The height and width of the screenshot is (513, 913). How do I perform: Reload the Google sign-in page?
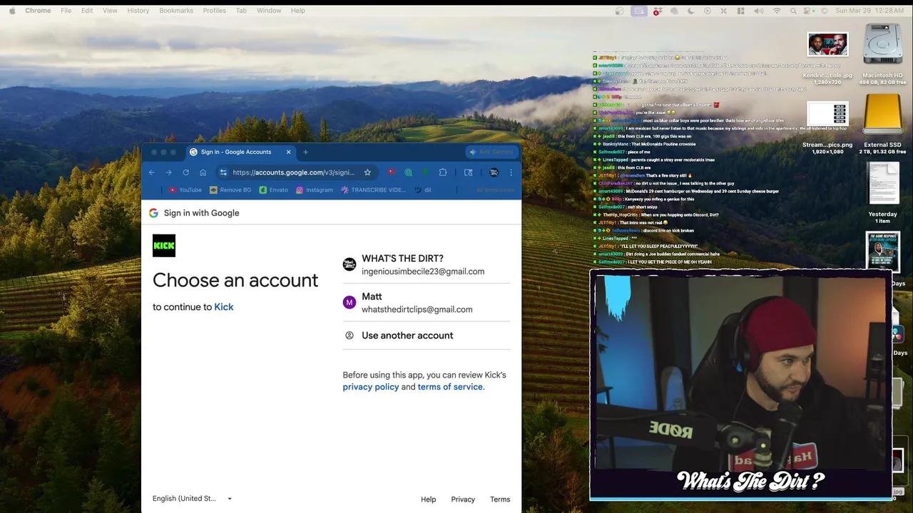185,172
